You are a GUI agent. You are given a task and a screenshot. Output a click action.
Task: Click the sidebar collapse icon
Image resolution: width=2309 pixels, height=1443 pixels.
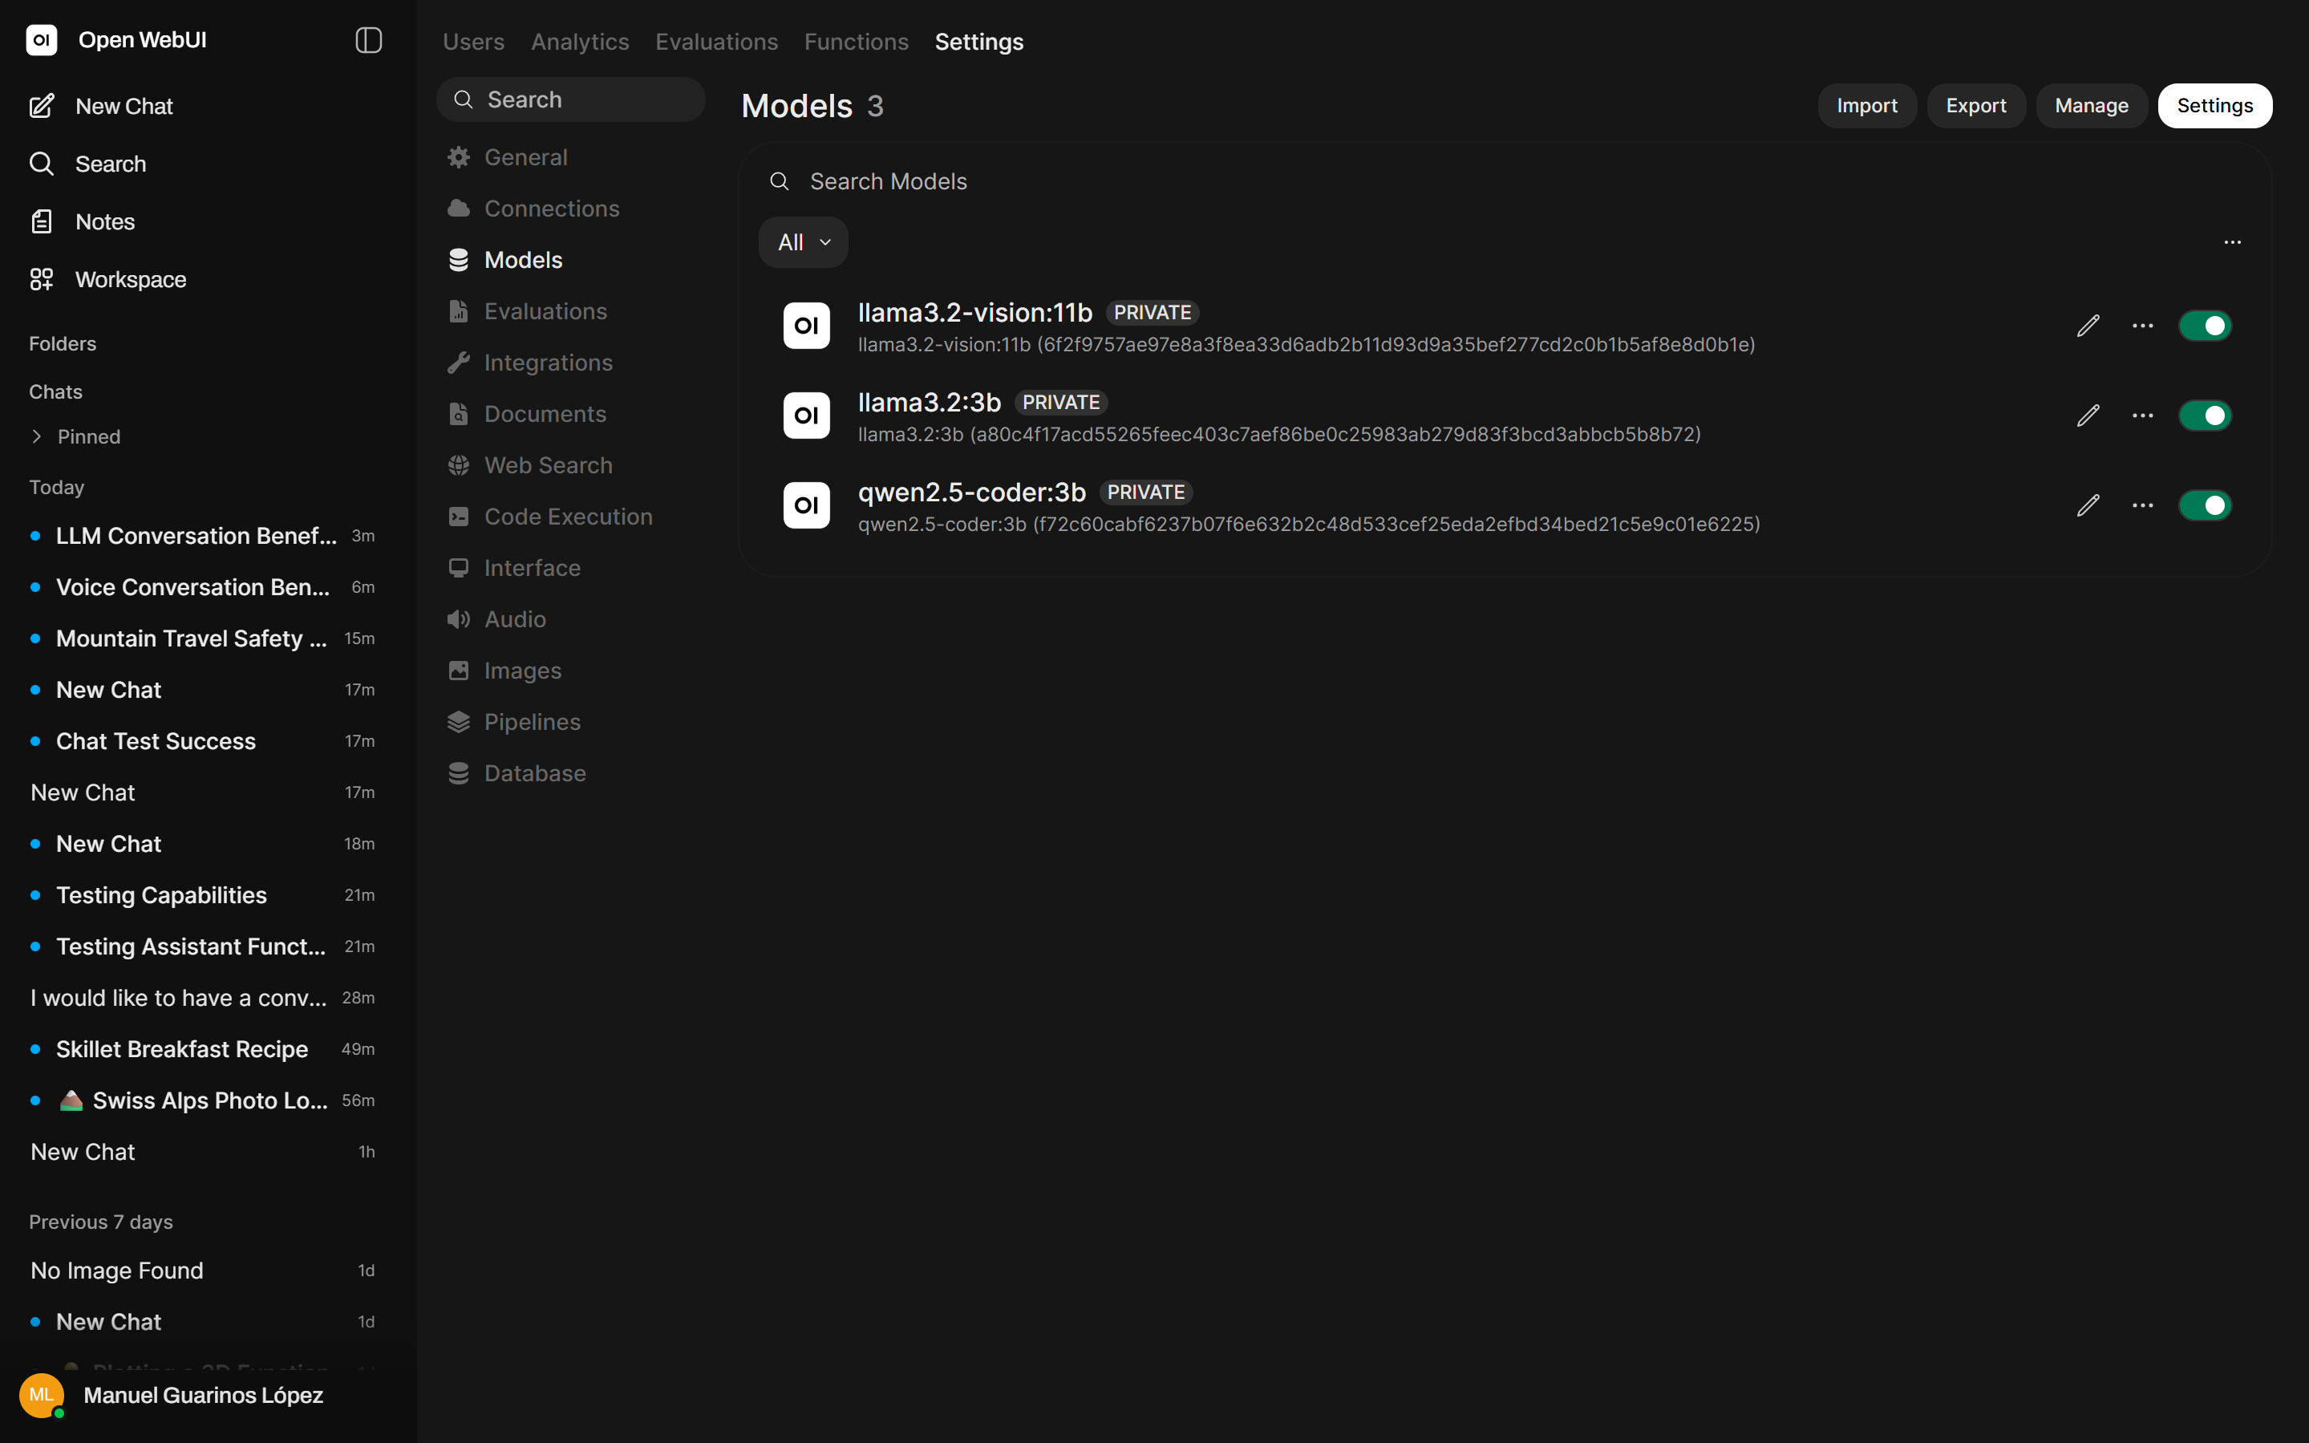368,40
